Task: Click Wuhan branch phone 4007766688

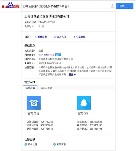Action: tap(47, 129)
